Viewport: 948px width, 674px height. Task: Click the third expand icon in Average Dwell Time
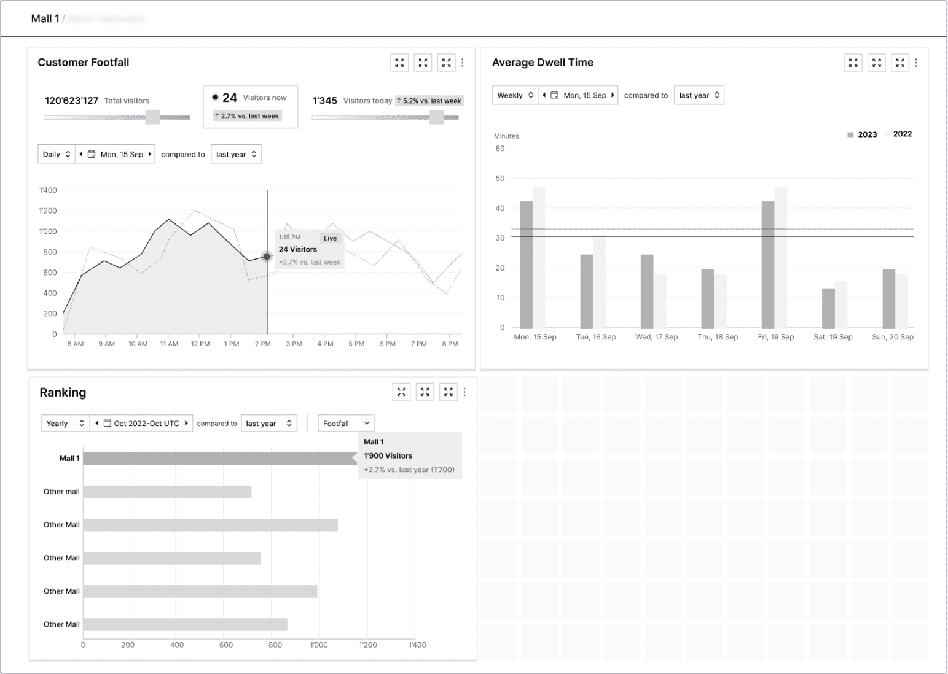[x=900, y=63]
